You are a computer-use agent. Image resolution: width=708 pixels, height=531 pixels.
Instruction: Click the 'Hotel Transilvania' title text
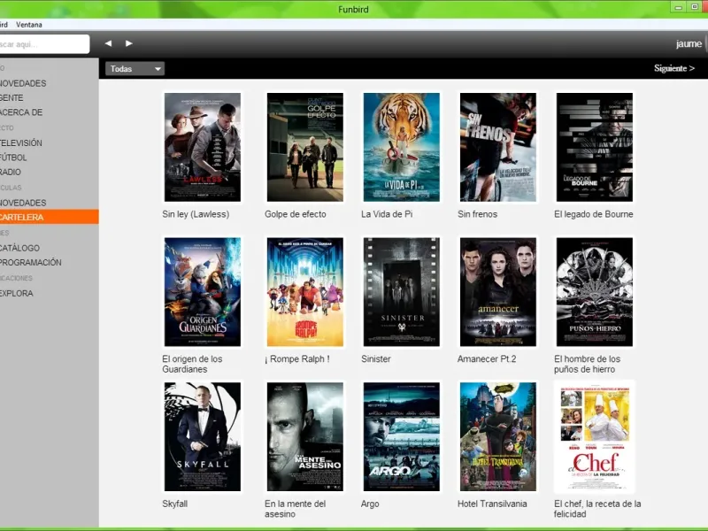click(492, 504)
